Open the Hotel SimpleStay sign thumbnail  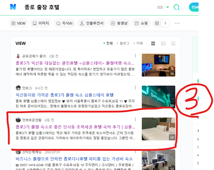pyautogui.click(x=159, y=97)
